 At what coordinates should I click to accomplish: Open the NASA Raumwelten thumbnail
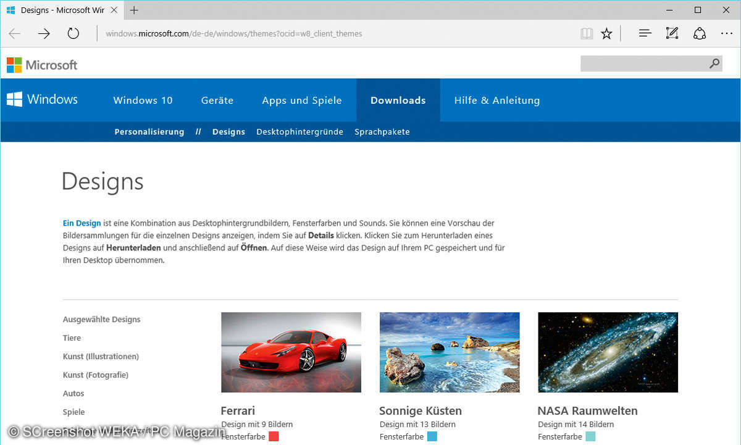(608, 352)
